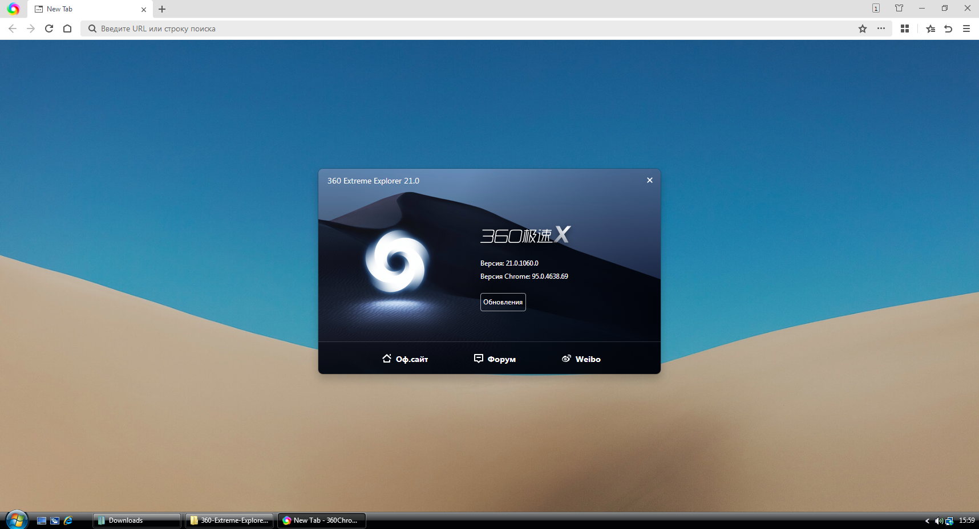Open the favorites list icon
Screen dimensions: 979x529
931,29
